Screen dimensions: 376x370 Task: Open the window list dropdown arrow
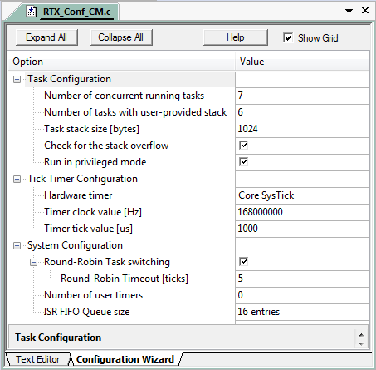pyautogui.click(x=349, y=11)
